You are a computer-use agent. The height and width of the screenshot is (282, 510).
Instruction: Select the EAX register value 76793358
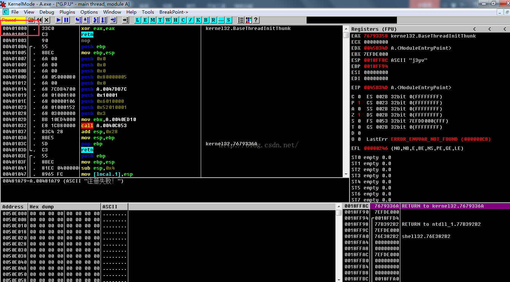pos(376,36)
